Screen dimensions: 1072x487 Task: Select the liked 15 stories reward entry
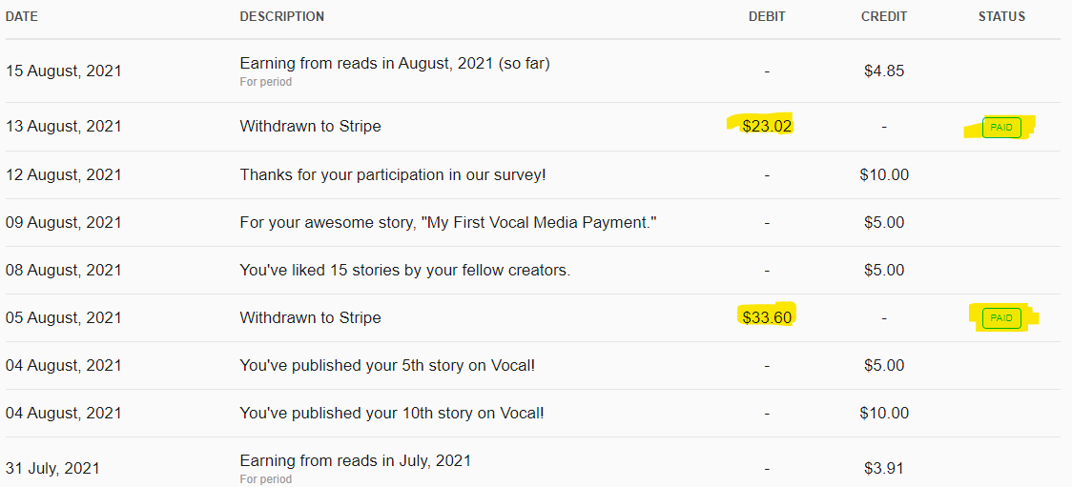coord(404,270)
